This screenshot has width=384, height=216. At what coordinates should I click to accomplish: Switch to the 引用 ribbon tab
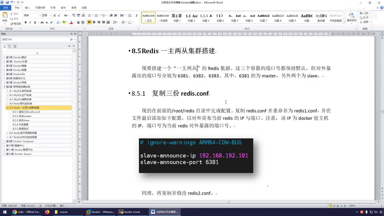coord(53,8)
